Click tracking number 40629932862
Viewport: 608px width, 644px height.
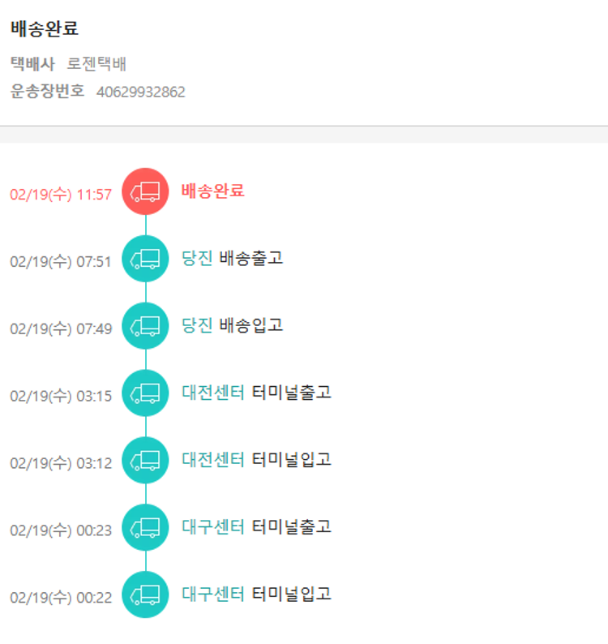[140, 92]
